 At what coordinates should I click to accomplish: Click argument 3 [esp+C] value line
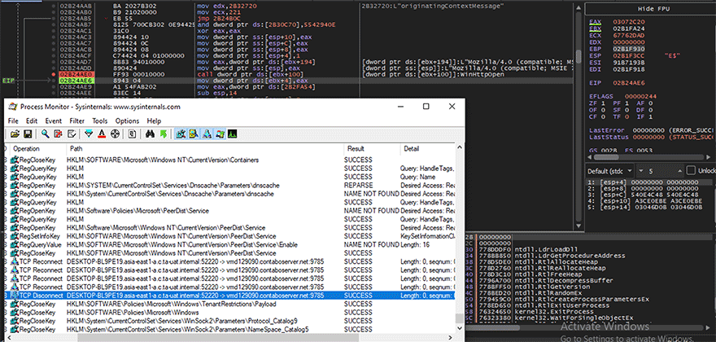coord(644,195)
